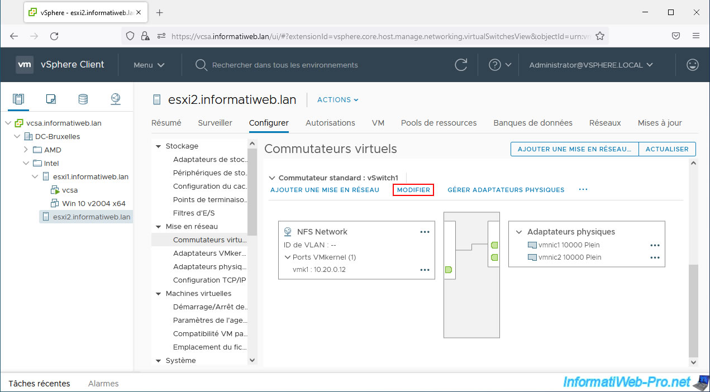
Task: Click AJOUTER UNE MISE EN RÉSEAU link under vSwitch1
Action: click(x=325, y=190)
